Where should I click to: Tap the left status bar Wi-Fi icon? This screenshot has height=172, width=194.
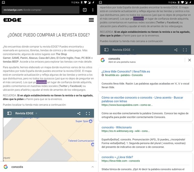(85, 2)
